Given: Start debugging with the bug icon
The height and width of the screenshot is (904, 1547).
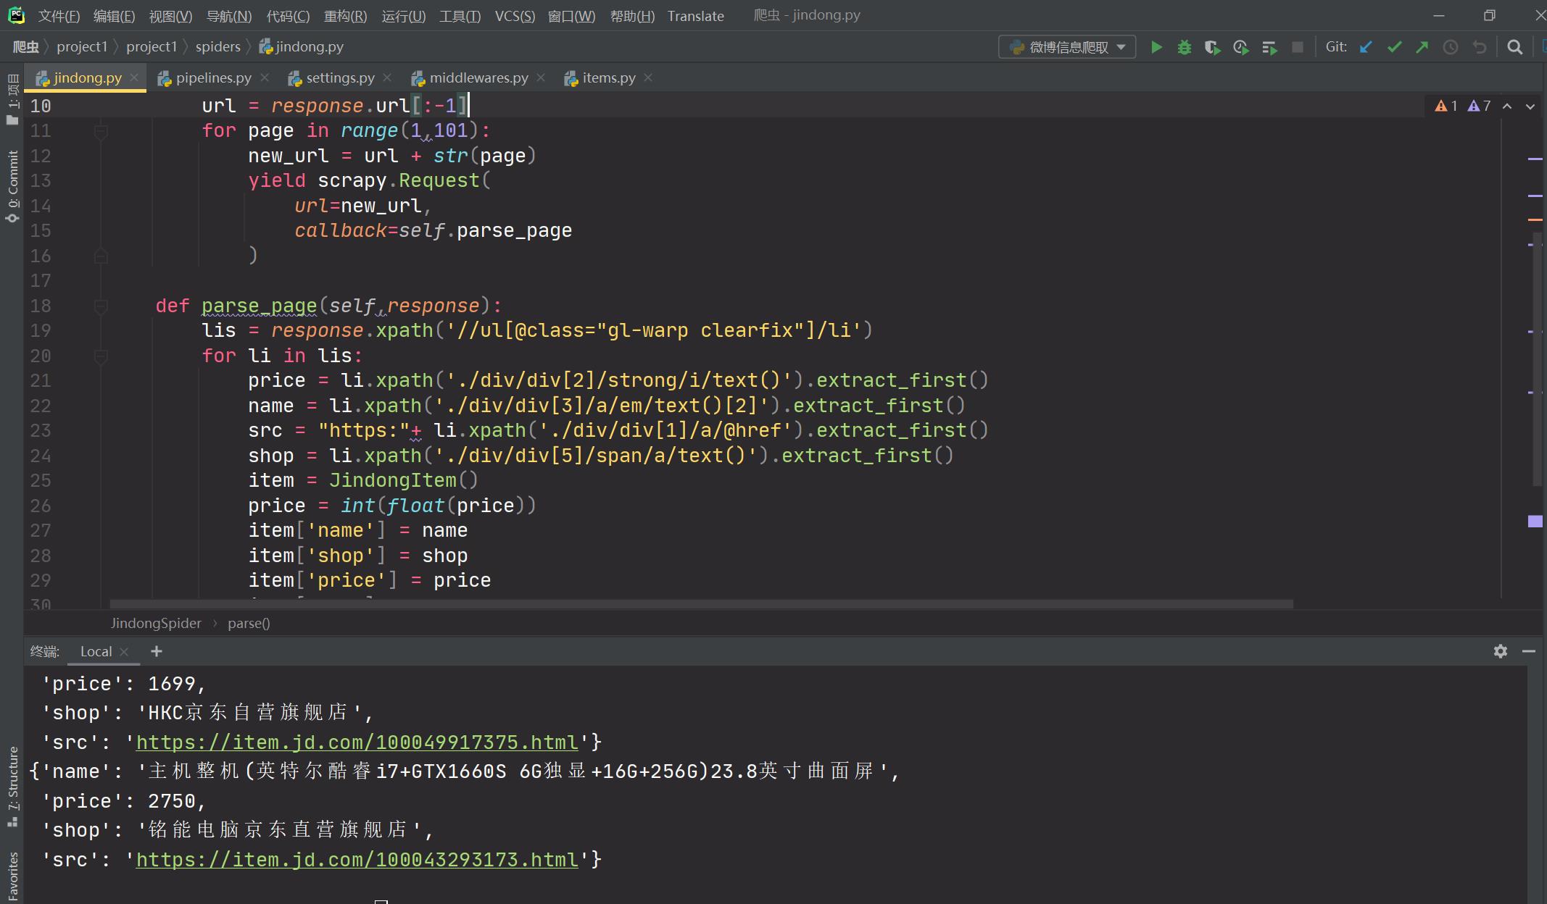Looking at the screenshot, I should (x=1185, y=47).
